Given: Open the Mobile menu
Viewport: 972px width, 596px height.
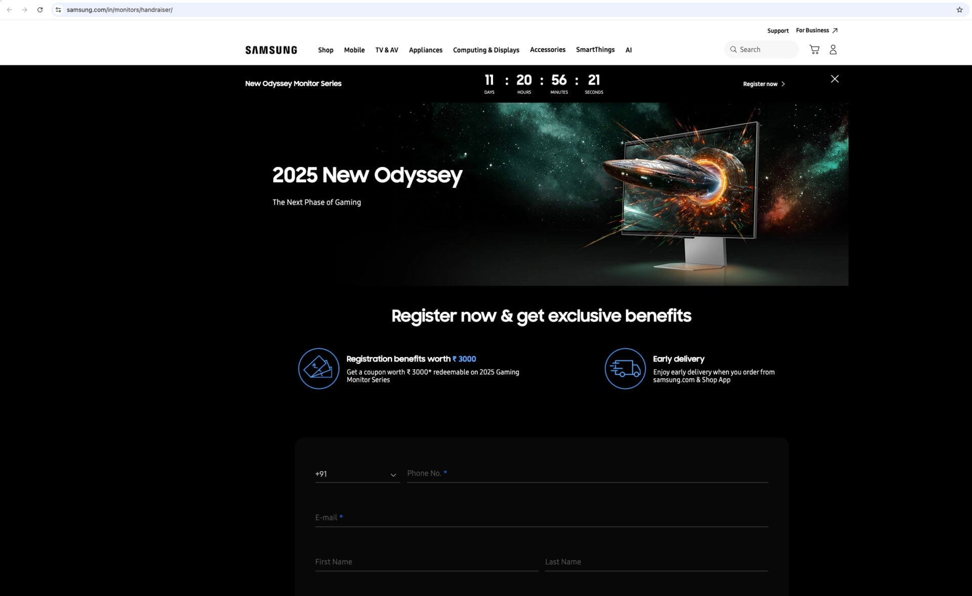Looking at the screenshot, I should point(354,50).
